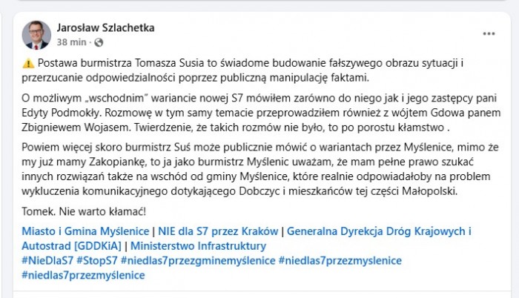Screen dimensions: 519x298
Task: Open Jarosław Szlachetka's profile picture
Action: coord(36,35)
